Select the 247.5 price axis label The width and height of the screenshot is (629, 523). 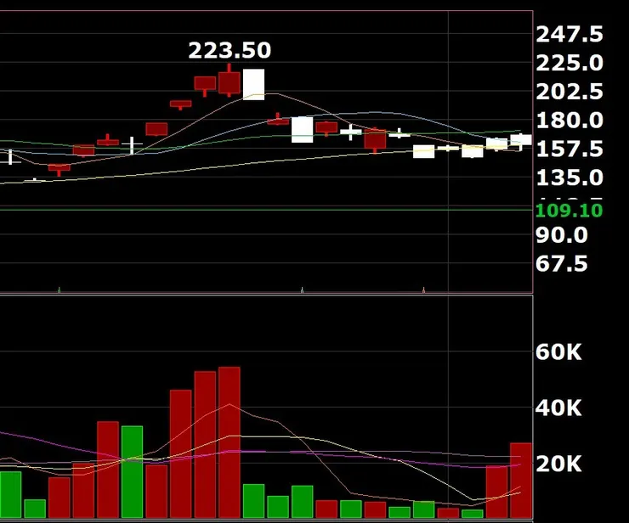(x=569, y=34)
